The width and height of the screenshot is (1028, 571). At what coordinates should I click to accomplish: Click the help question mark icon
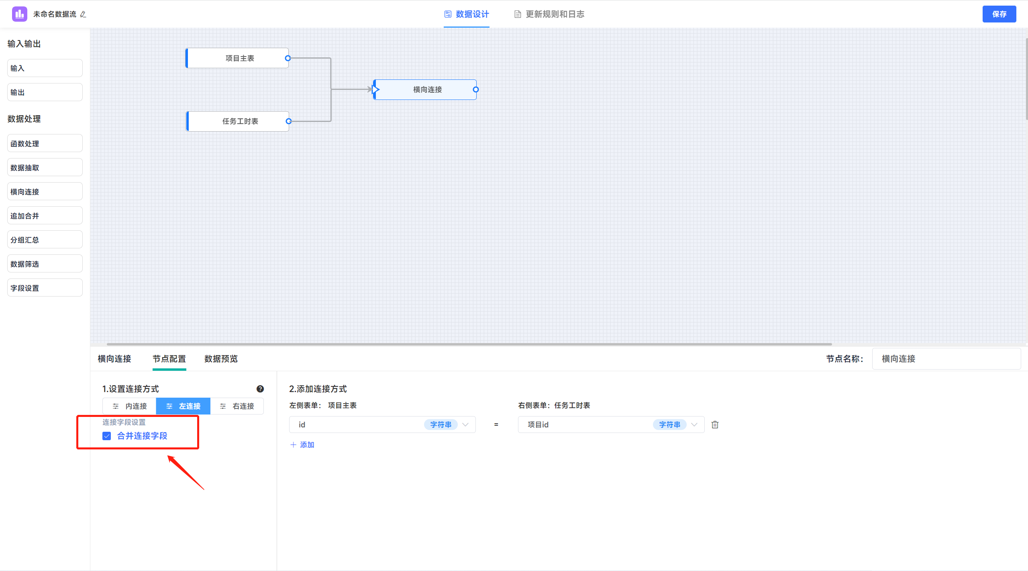(x=260, y=389)
